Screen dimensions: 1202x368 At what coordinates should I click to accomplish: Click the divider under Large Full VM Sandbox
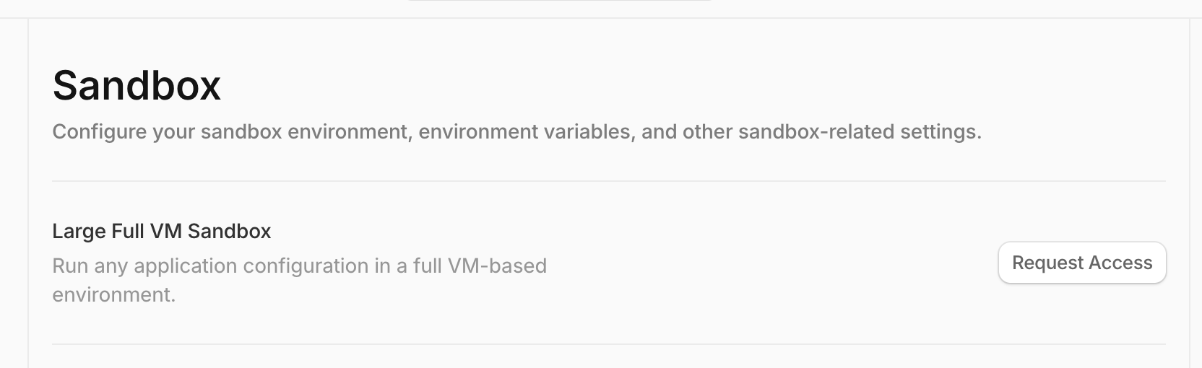click(x=608, y=344)
